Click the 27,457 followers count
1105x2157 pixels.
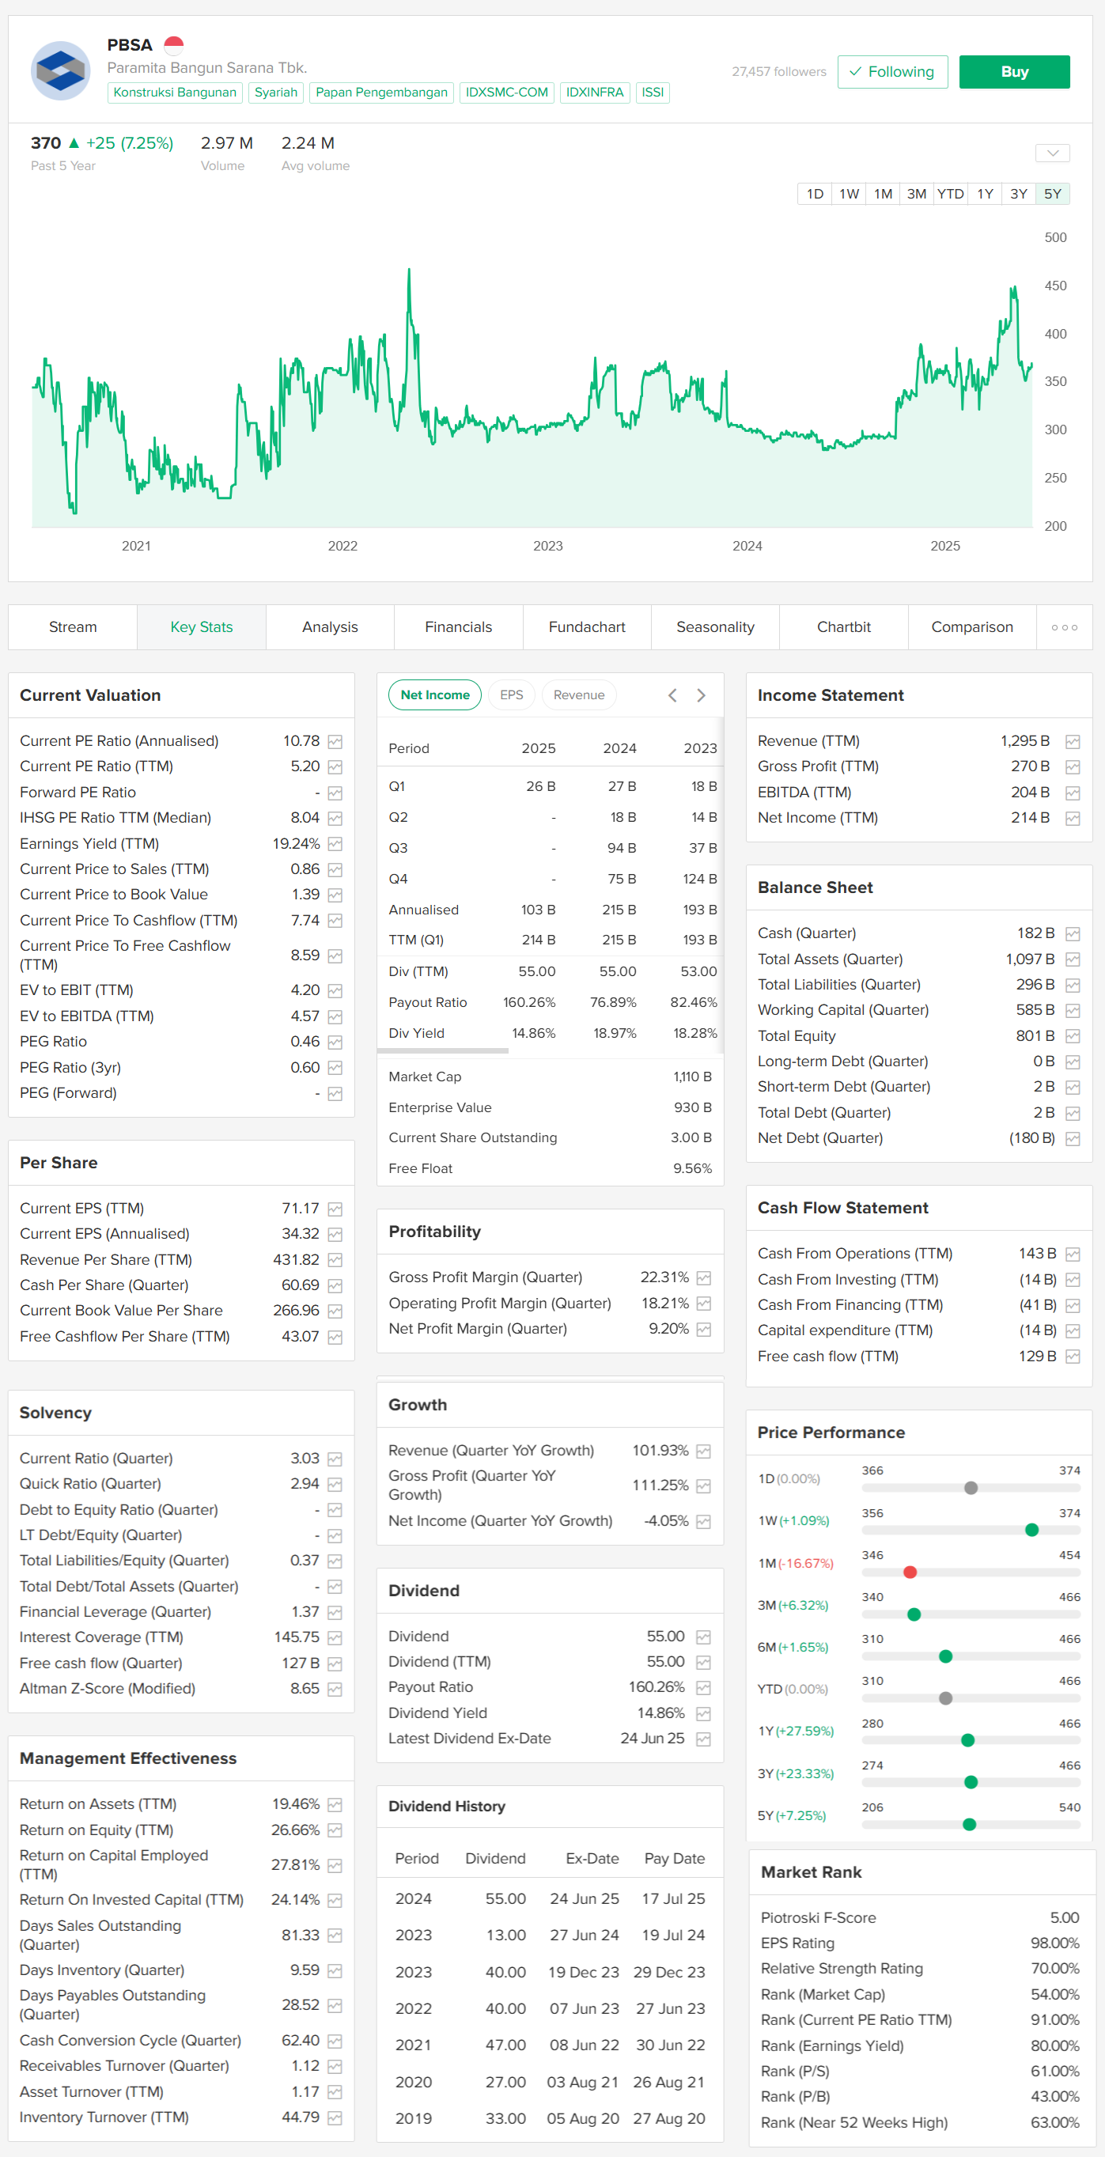pyautogui.click(x=778, y=72)
